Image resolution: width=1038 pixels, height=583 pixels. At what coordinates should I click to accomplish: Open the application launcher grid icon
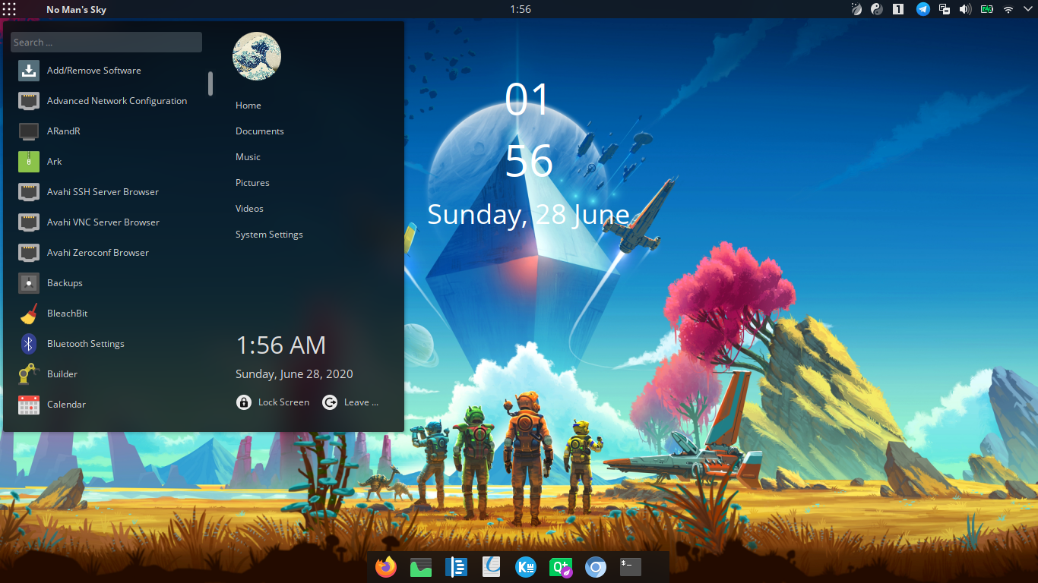pyautogui.click(x=9, y=9)
